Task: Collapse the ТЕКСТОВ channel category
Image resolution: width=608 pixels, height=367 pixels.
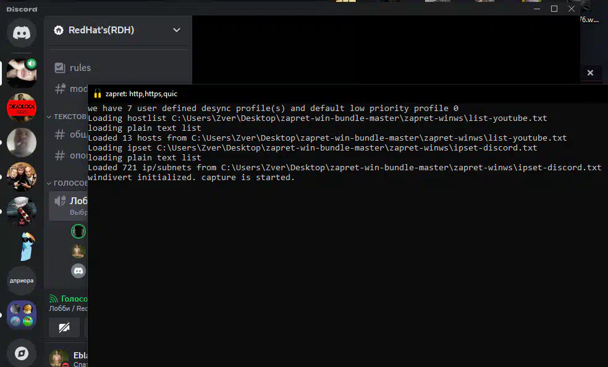Action: [x=67, y=117]
